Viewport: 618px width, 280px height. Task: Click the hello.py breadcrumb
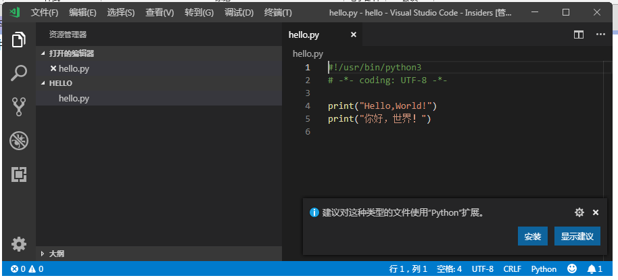point(308,54)
